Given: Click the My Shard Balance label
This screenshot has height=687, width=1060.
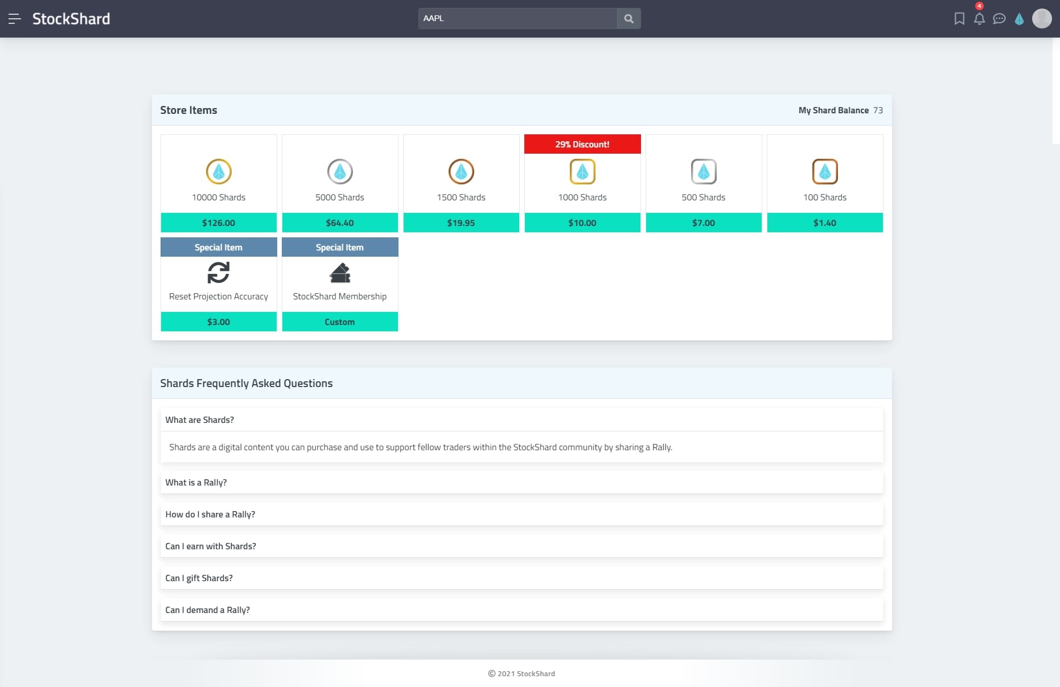Looking at the screenshot, I should click(x=833, y=110).
